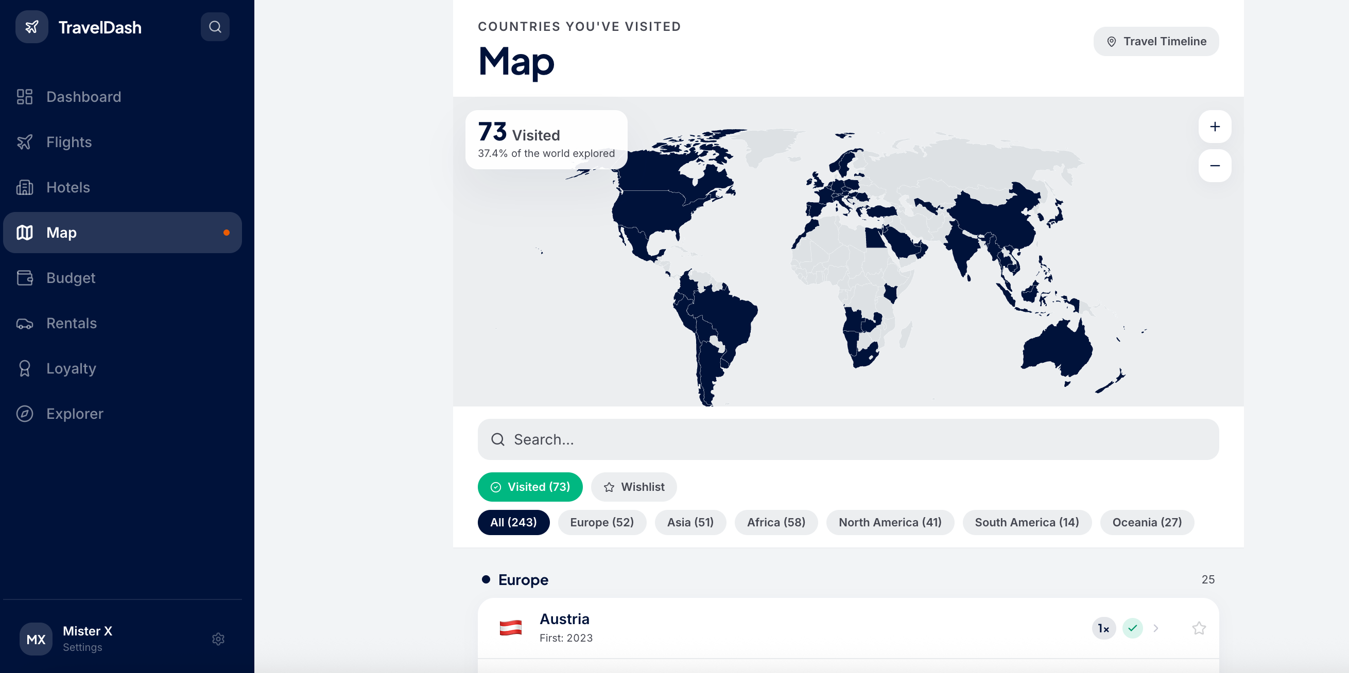This screenshot has height=673, width=1349.
Task: Filter countries by Africa (58)
Action: click(x=776, y=522)
